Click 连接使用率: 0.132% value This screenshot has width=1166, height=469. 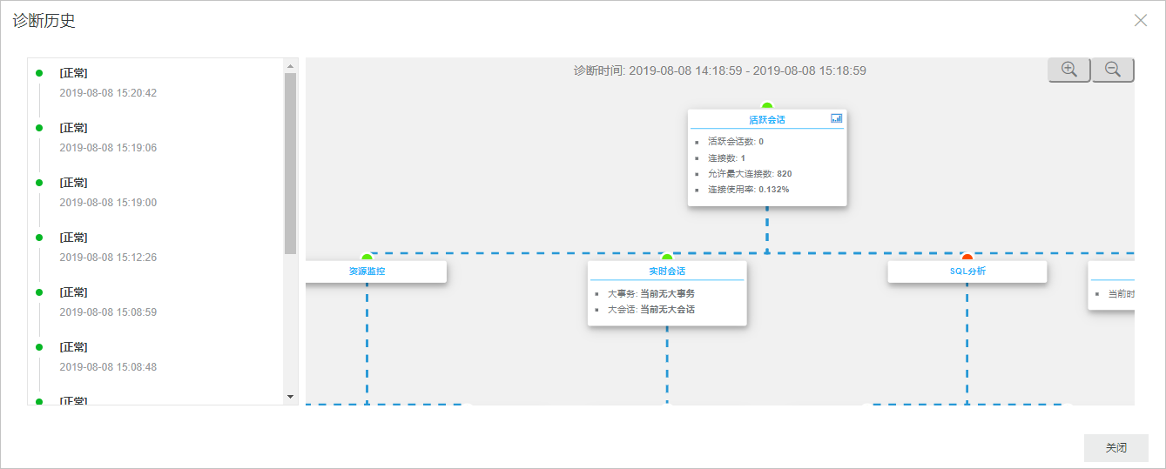point(748,190)
